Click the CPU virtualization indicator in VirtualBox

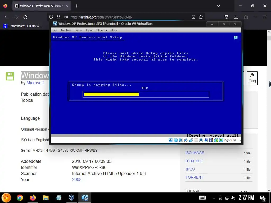point(211,140)
